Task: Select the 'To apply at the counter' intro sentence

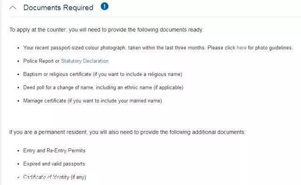Action: [106, 30]
